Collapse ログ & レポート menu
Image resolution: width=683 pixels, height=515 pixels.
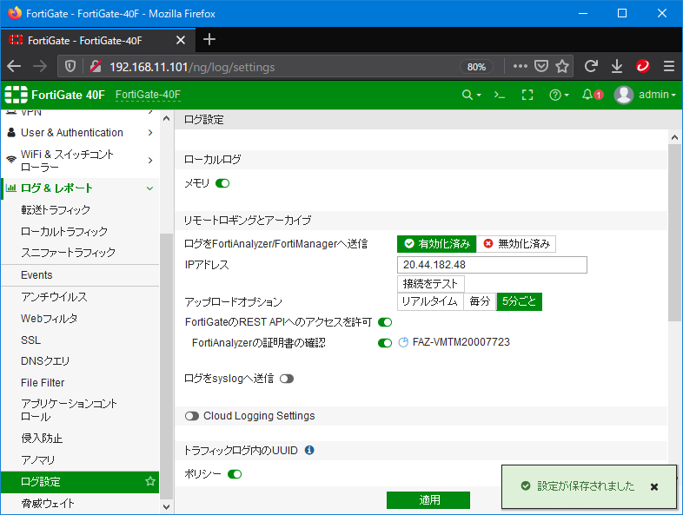coord(80,188)
